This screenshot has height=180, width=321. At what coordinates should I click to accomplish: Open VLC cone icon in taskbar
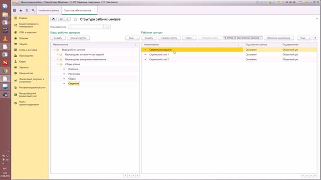5,38
